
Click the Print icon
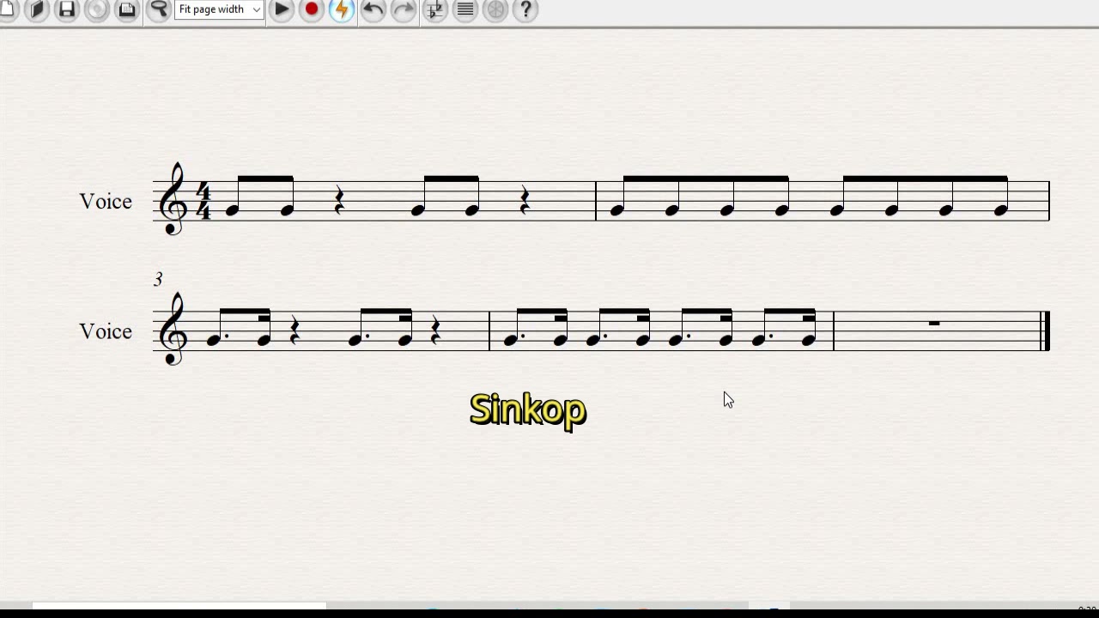127,9
